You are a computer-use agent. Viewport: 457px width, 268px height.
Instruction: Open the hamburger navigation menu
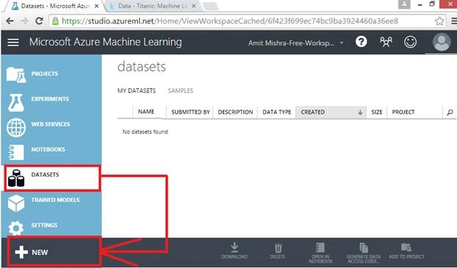[x=13, y=42]
